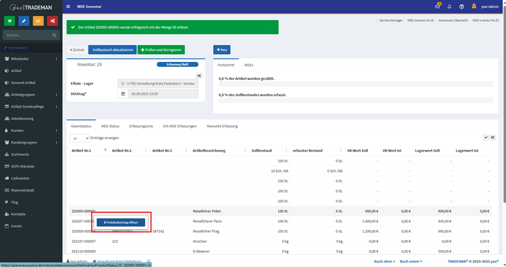Viewport: 506px width, 267px height.
Task: Click Protokolleintrag öffnen button
Action: click(121, 222)
